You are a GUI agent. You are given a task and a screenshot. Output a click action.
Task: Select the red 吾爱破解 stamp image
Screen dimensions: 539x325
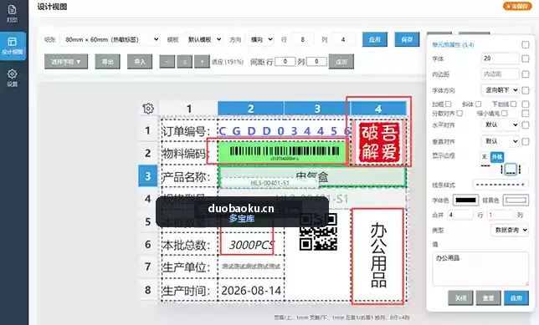click(379, 142)
